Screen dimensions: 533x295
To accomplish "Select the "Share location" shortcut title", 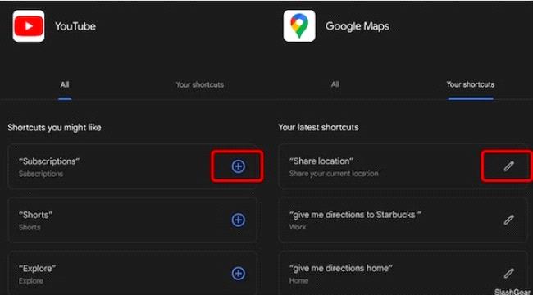I will (321, 161).
